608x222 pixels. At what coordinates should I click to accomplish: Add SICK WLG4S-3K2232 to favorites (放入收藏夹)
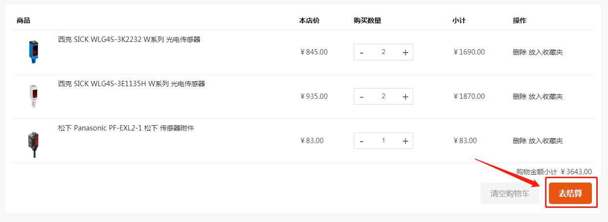[546, 52]
